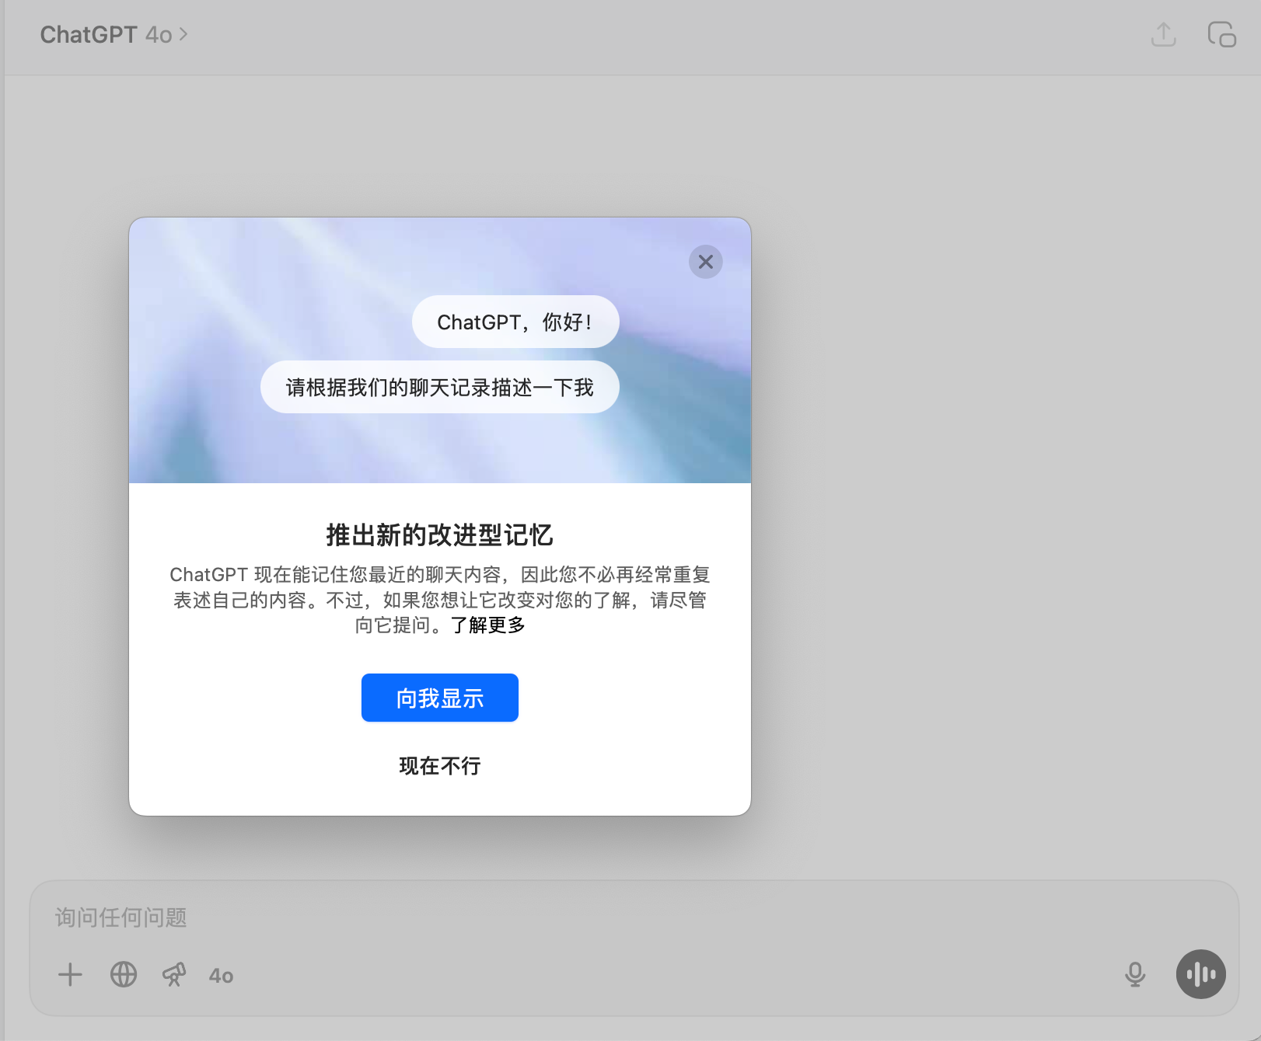Open the 了解更多 link

pos(488,625)
